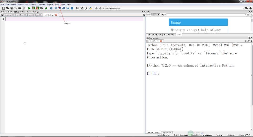The height and width of the screenshot is (137, 253).
Task: Stop debugging blue square icon
Action: click(x=72, y=8)
